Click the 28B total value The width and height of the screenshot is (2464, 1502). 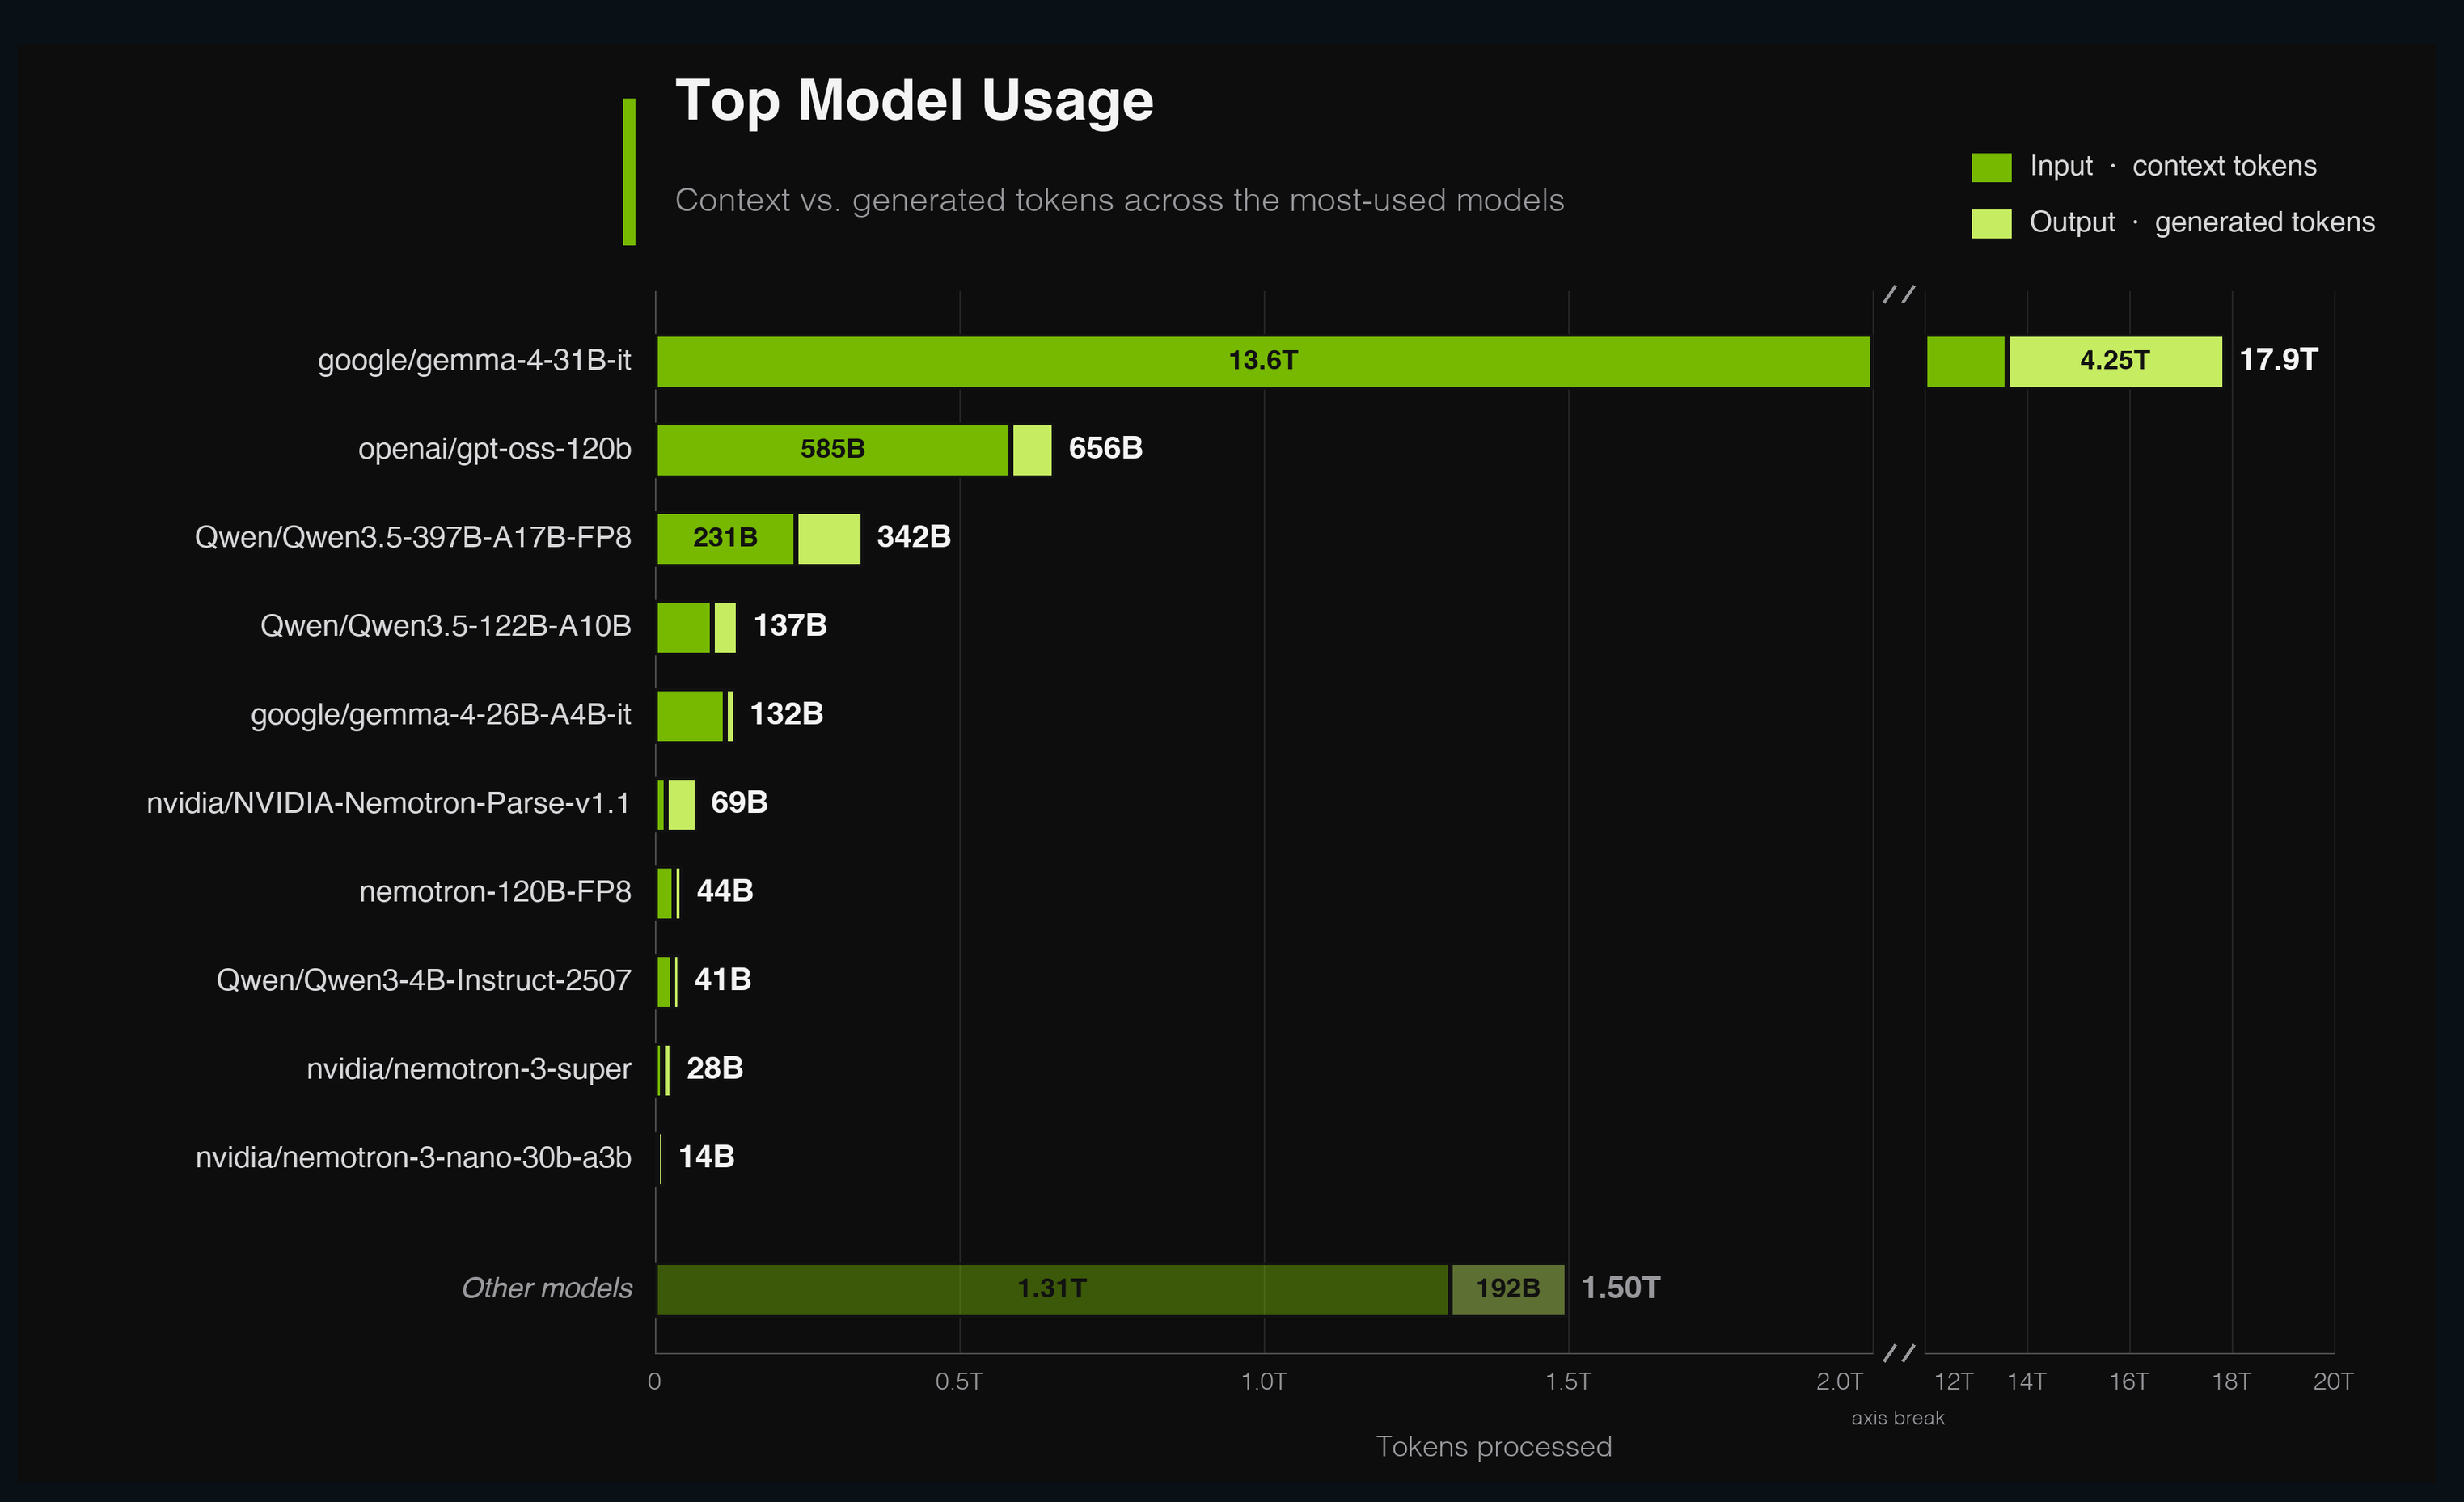click(714, 1068)
